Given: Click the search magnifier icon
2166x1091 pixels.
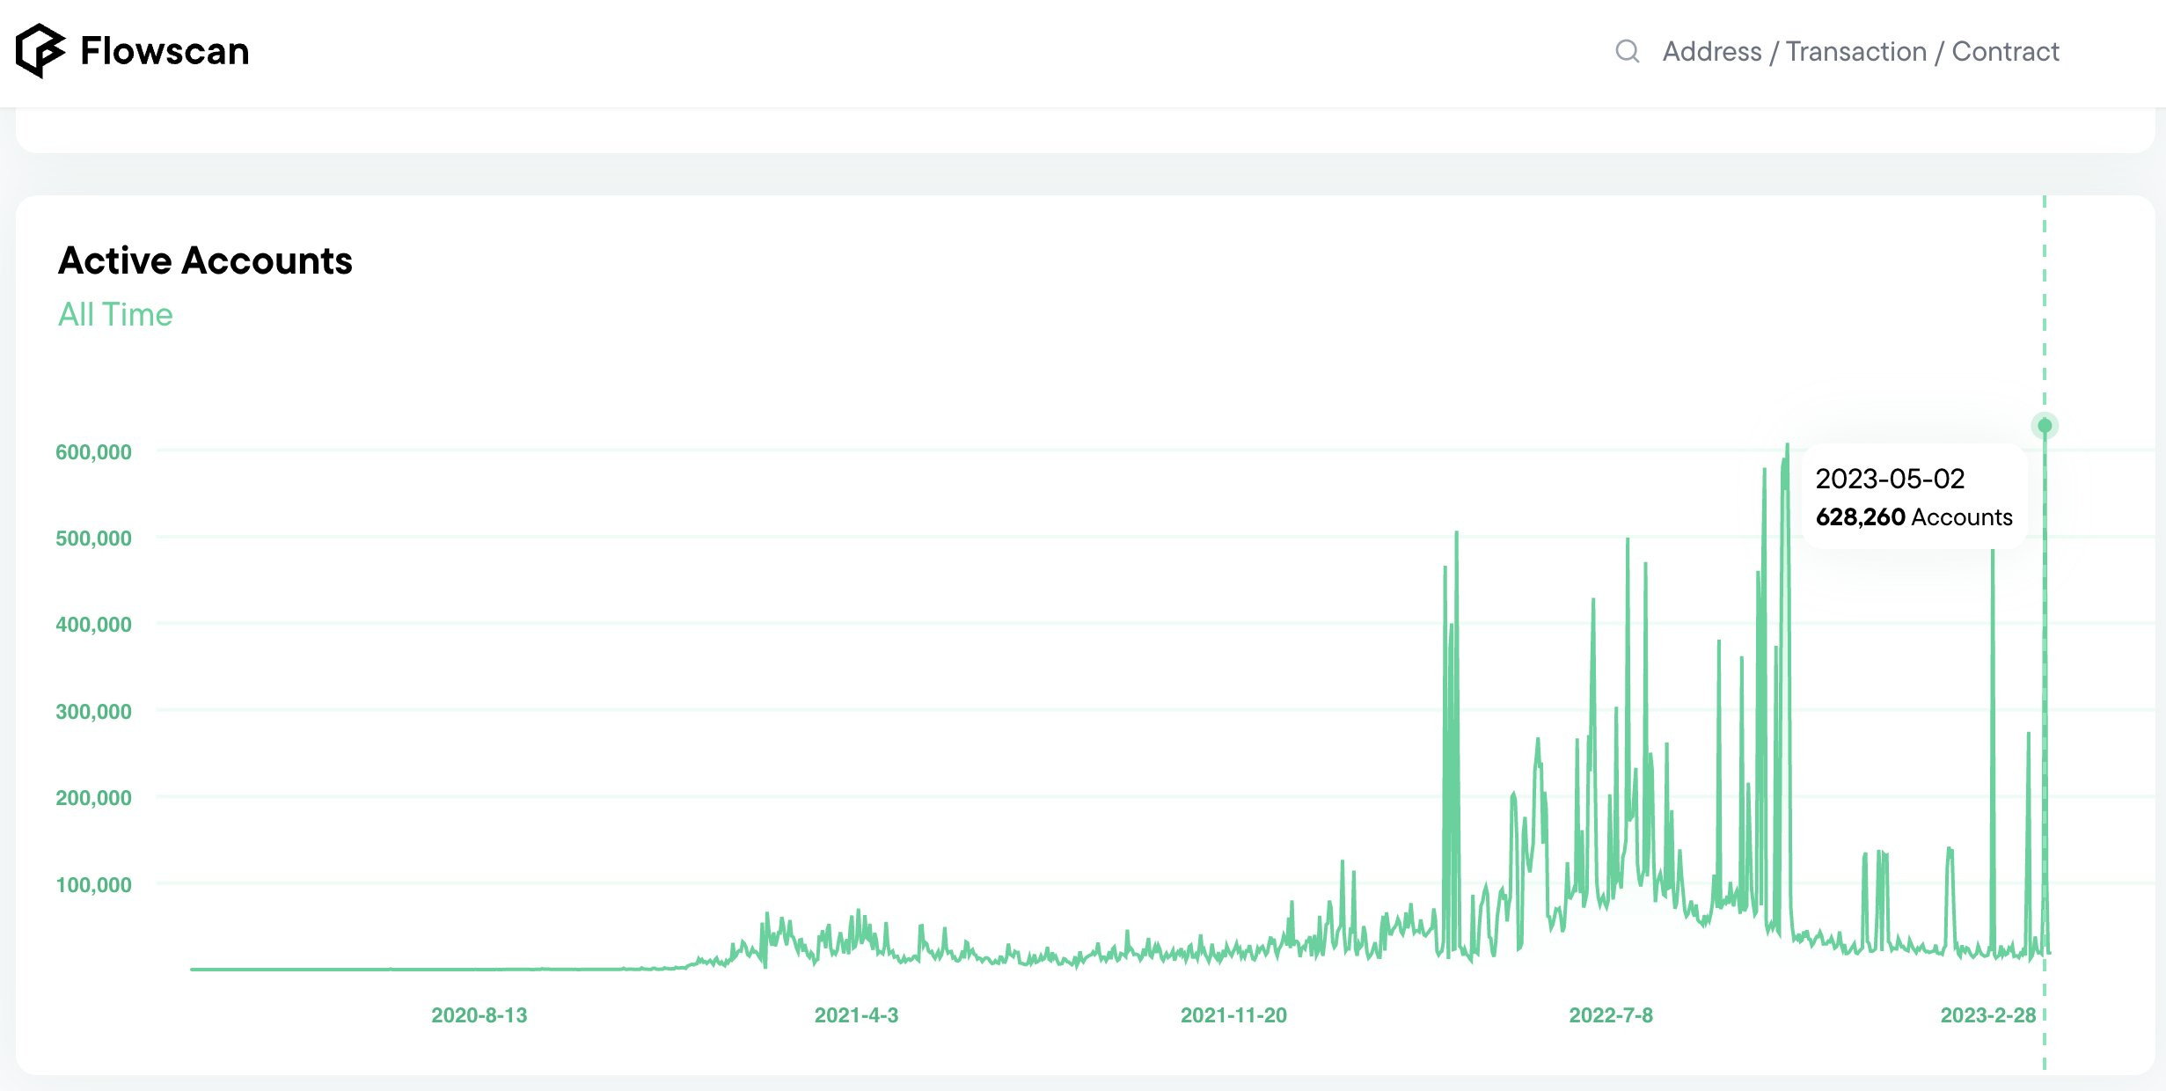Looking at the screenshot, I should pos(1628,51).
